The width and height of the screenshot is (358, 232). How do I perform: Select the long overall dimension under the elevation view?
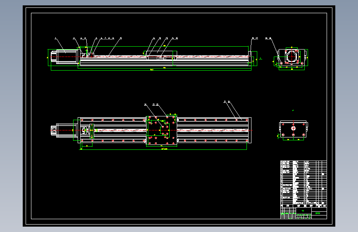[x=151, y=70]
